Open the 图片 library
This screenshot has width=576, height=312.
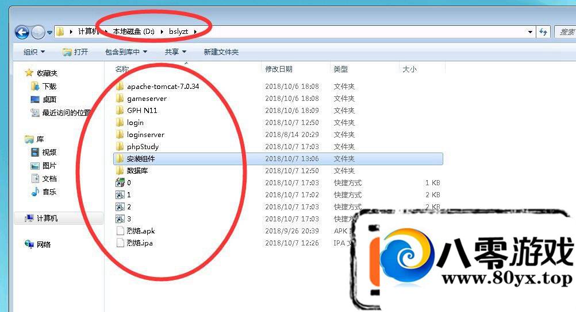coord(49,166)
